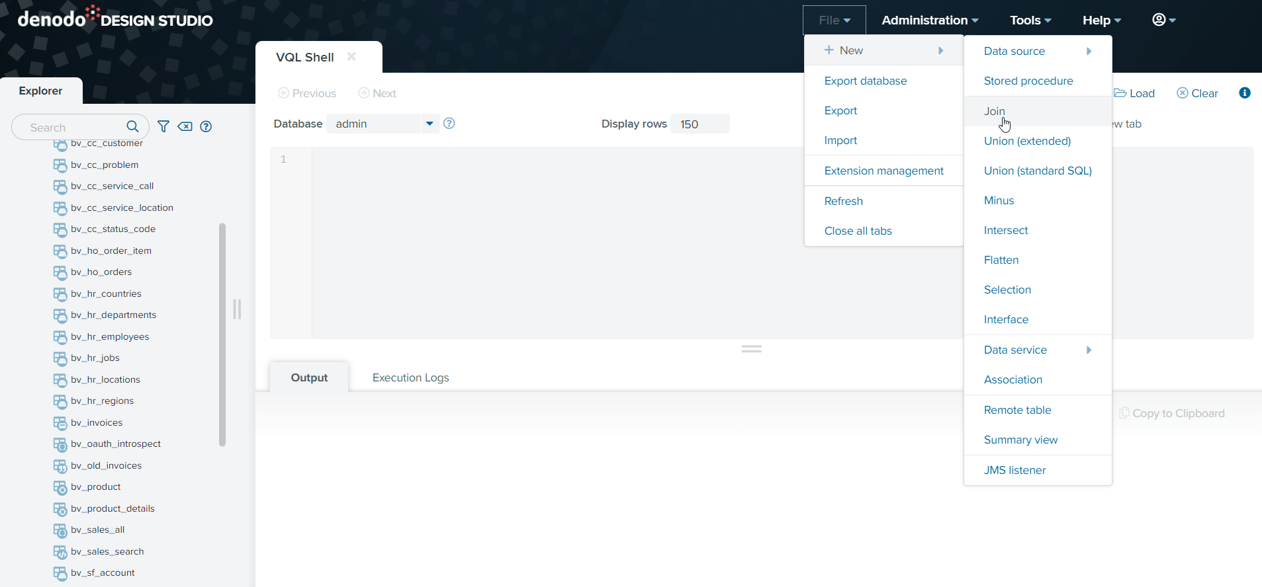
Task: Click the search magnifier icon in Explorer
Action: tap(132, 126)
